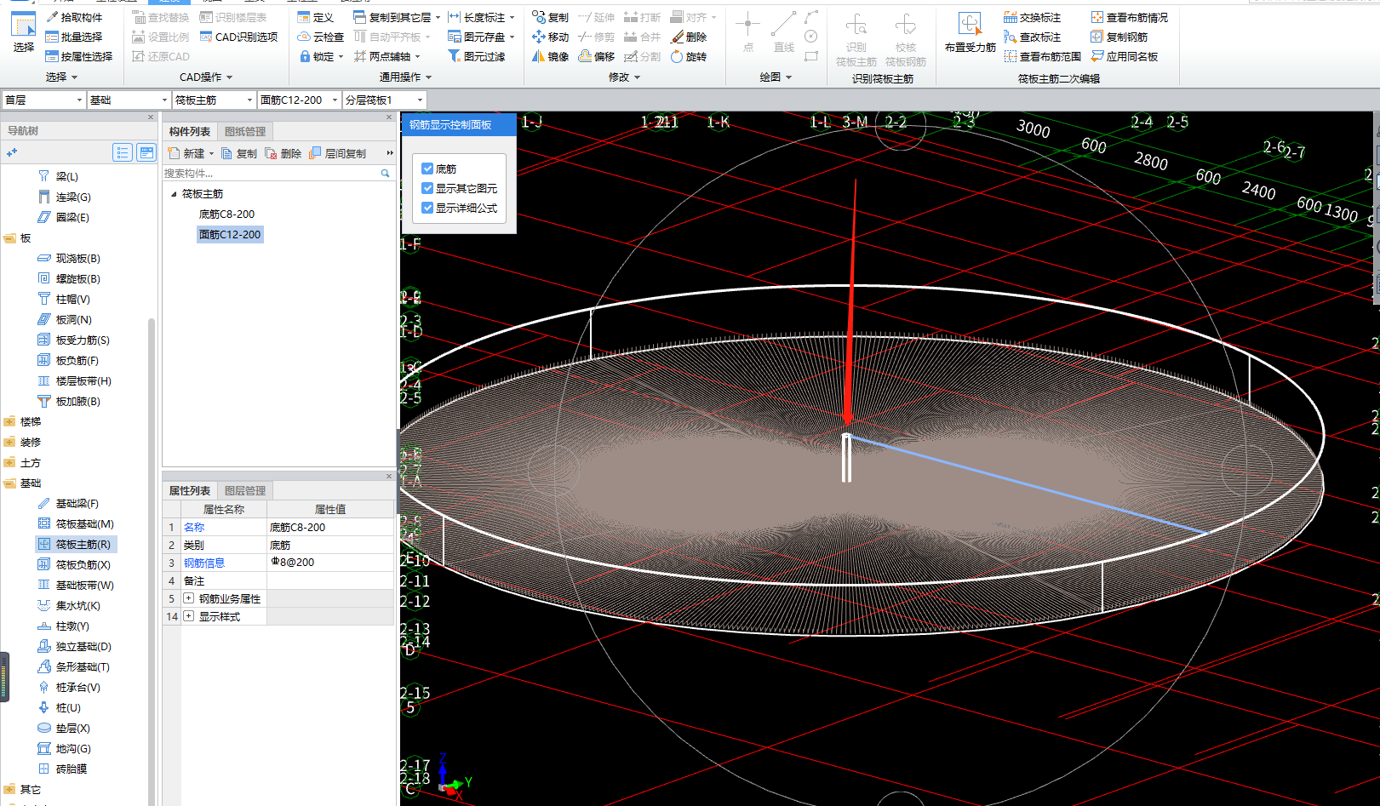Image resolution: width=1380 pixels, height=806 pixels.
Task: Open the 图元存盘 save elements button
Action: [482, 37]
